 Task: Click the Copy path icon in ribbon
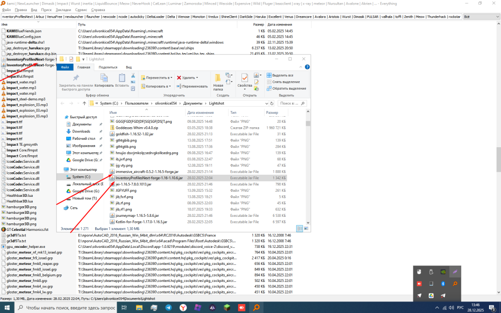pos(133,82)
